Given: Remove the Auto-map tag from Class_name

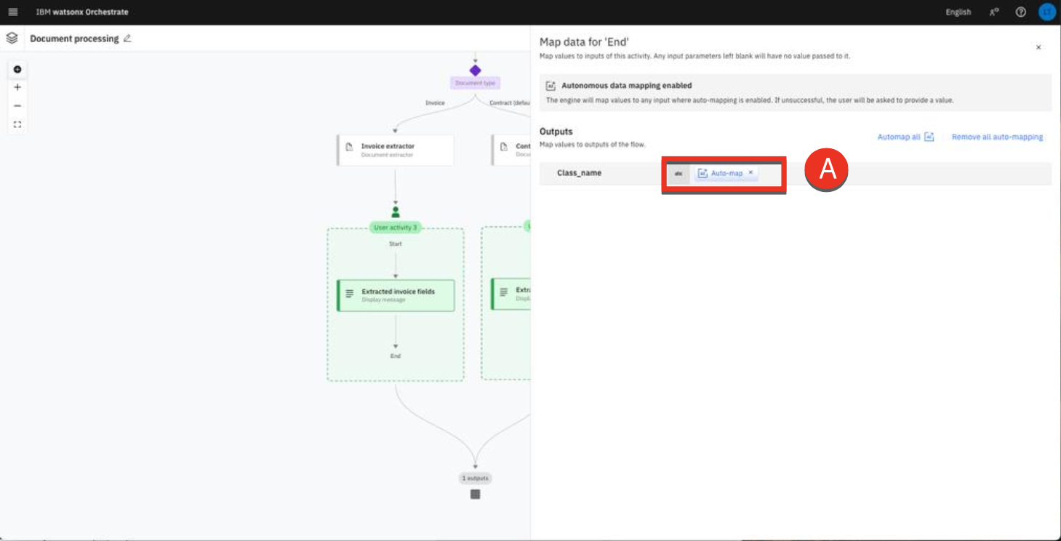Looking at the screenshot, I should click(x=750, y=173).
